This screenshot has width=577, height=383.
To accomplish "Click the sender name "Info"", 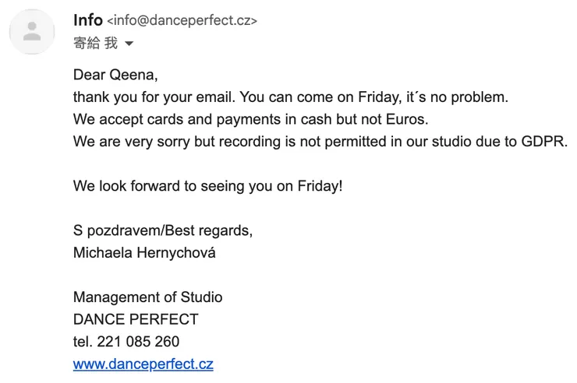I will [87, 20].
